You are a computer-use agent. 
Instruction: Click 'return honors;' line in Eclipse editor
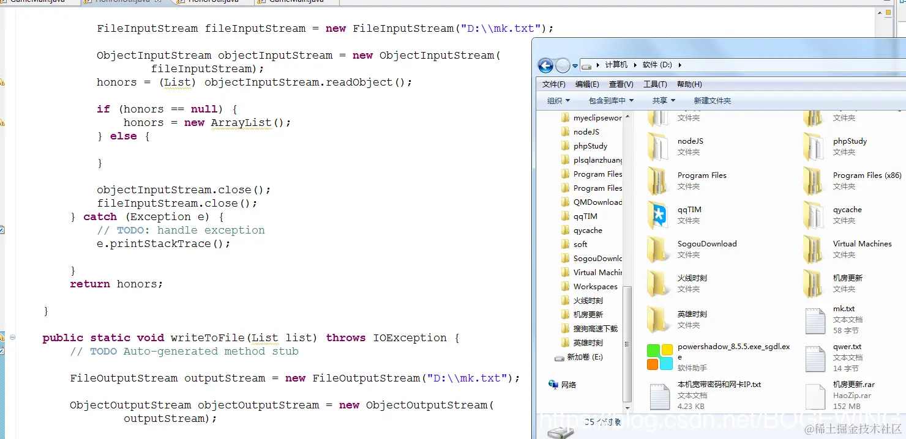[116, 284]
